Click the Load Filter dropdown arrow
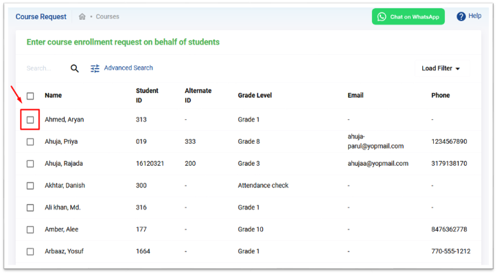This screenshot has height=274, width=497. tap(457, 68)
